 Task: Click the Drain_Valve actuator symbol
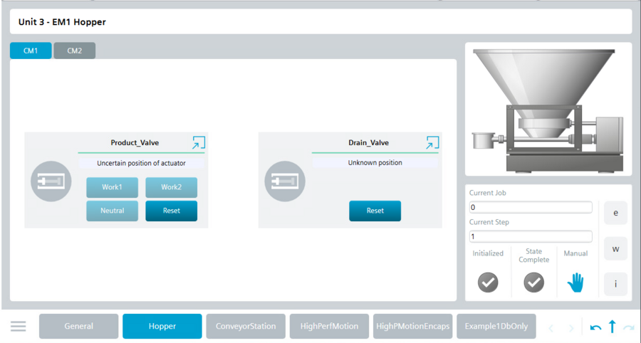click(x=285, y=181)
